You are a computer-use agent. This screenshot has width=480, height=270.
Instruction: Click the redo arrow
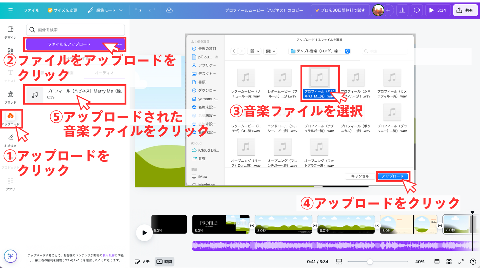tap(152, 10)
